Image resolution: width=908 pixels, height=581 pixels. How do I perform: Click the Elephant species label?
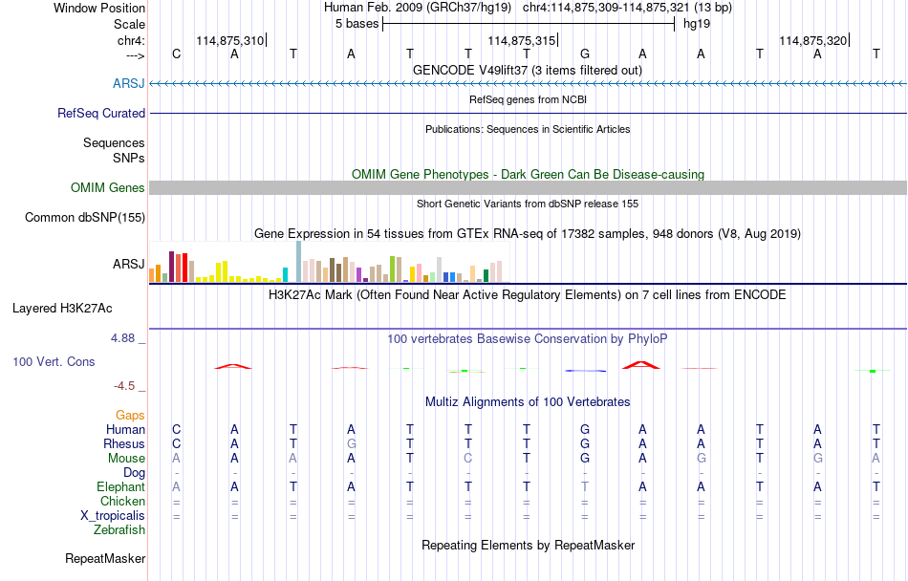click(120, 486)
